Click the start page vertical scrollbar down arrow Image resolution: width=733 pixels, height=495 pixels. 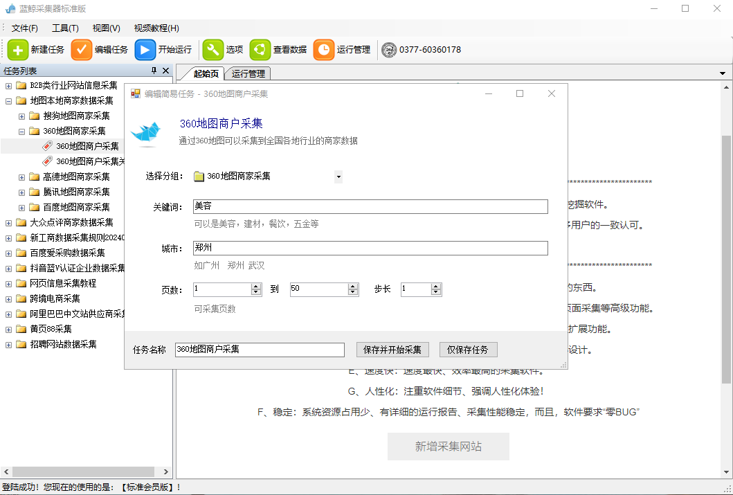point(727,473)
